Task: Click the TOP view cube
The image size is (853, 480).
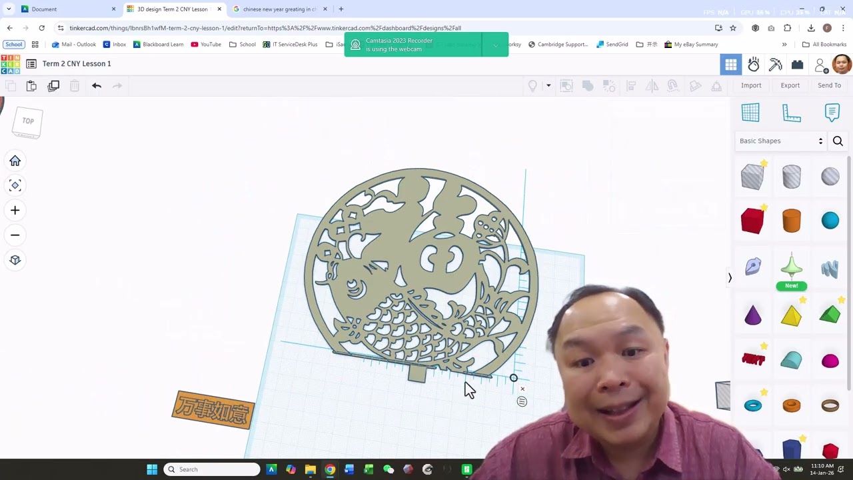Action: tap(28, 122)
